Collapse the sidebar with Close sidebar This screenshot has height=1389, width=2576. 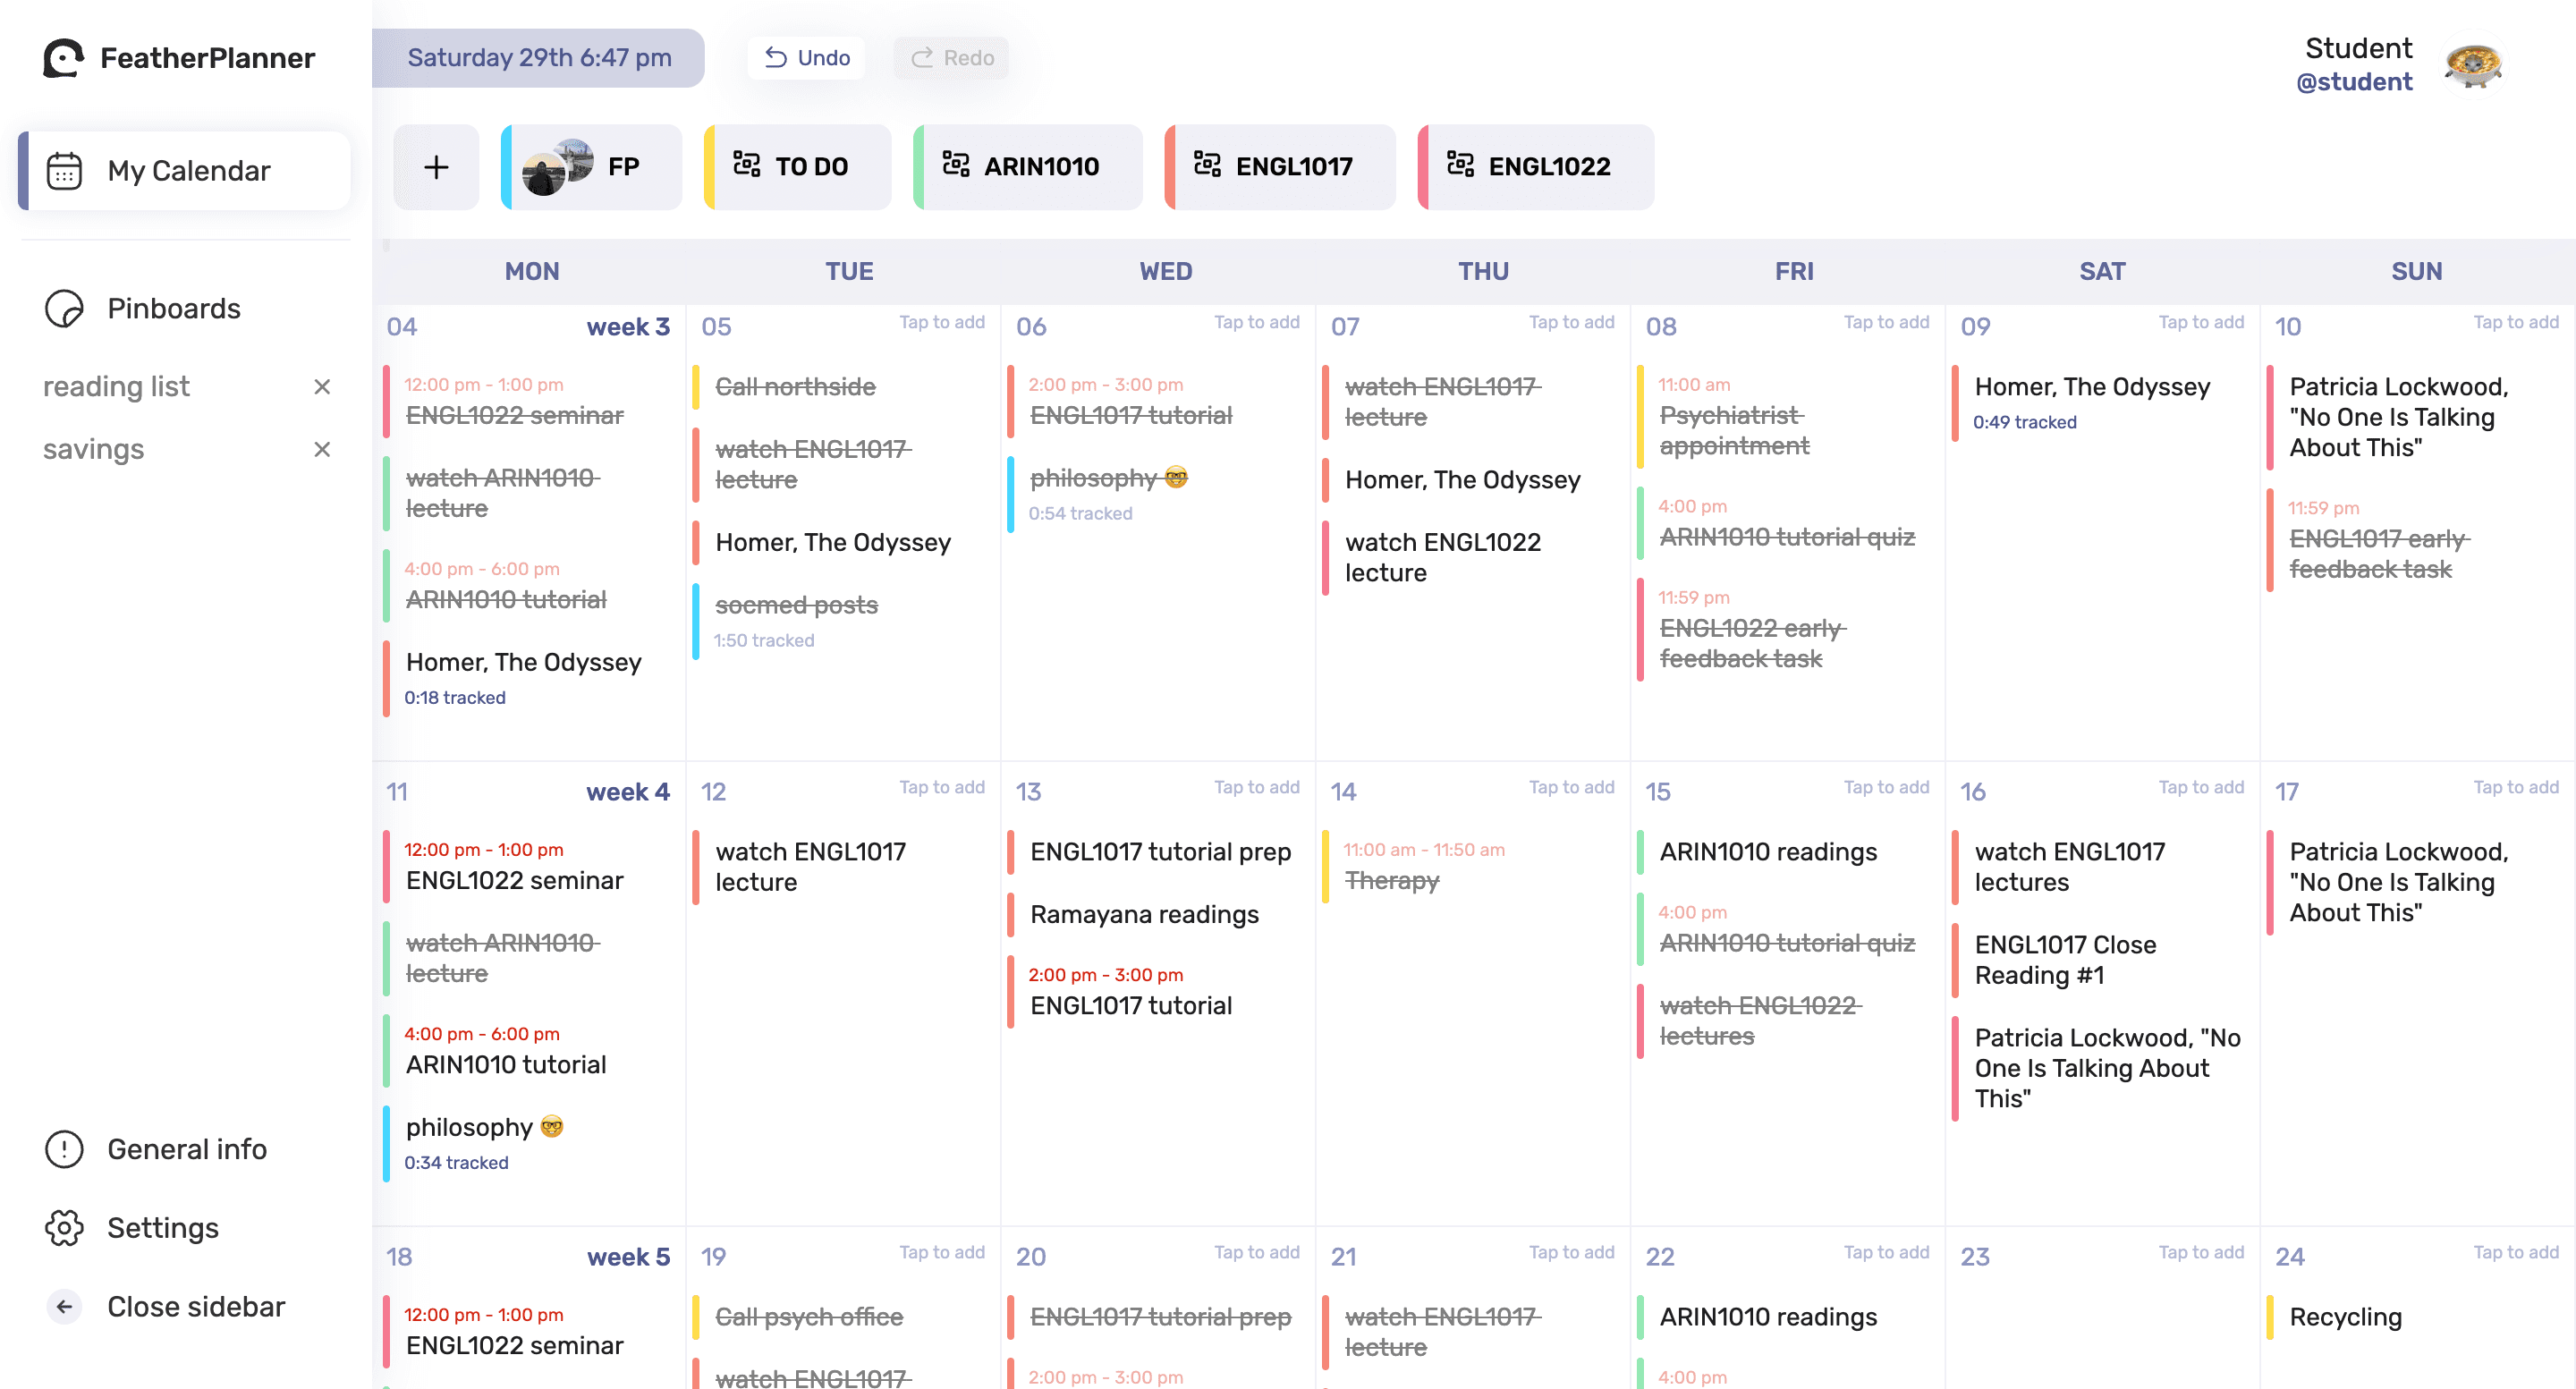(64, 1306)
